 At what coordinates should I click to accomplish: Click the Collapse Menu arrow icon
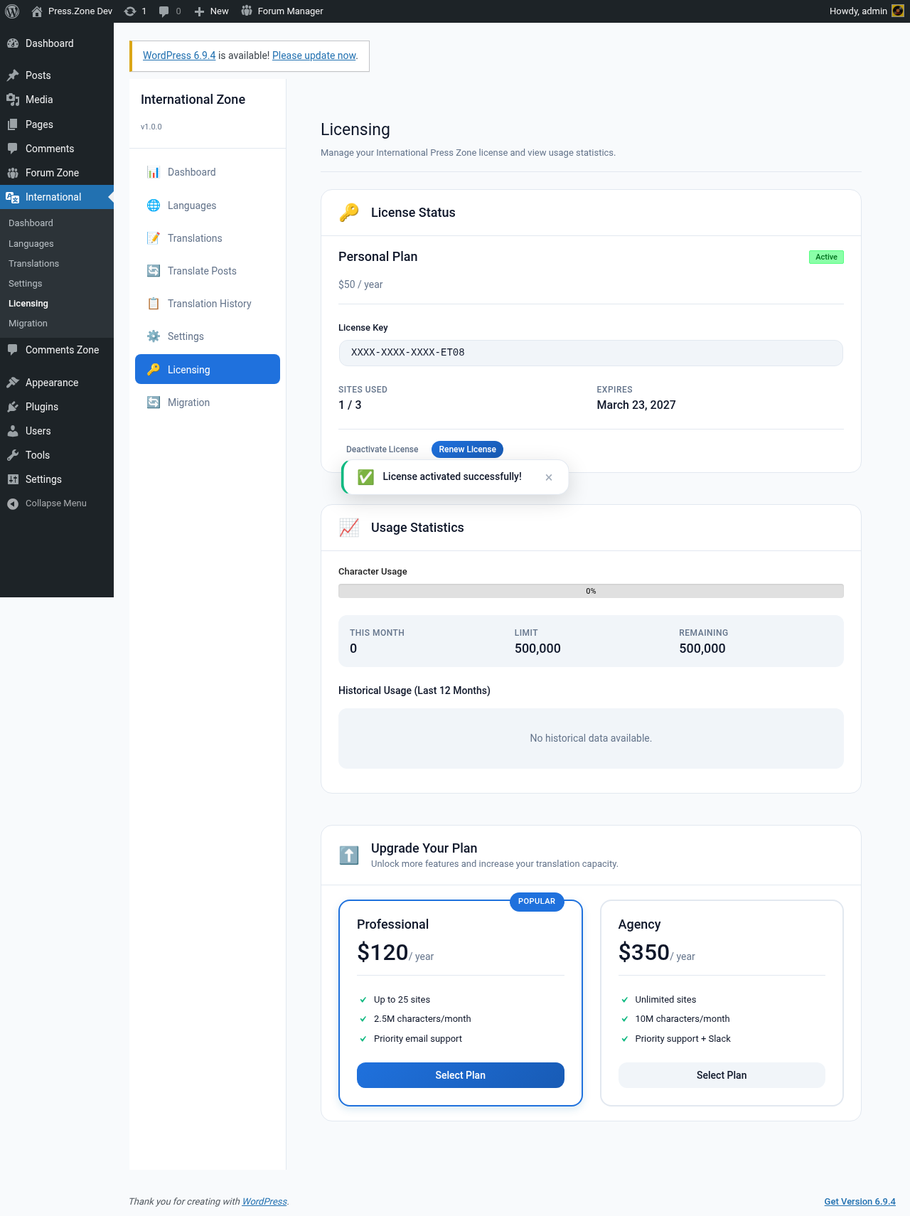point(13,503)
